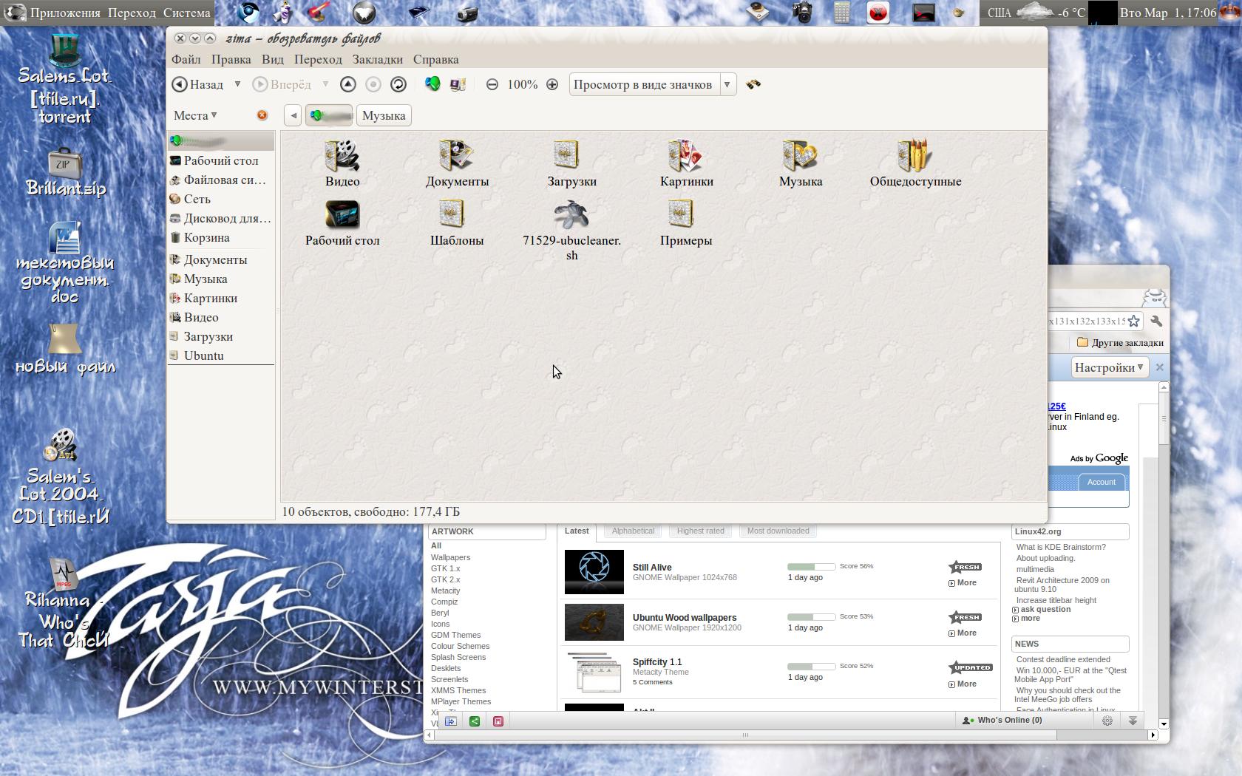1242x776 pixels.
Task: Select the Музыка folder icon in the file pane
Action: click(801, 164)
